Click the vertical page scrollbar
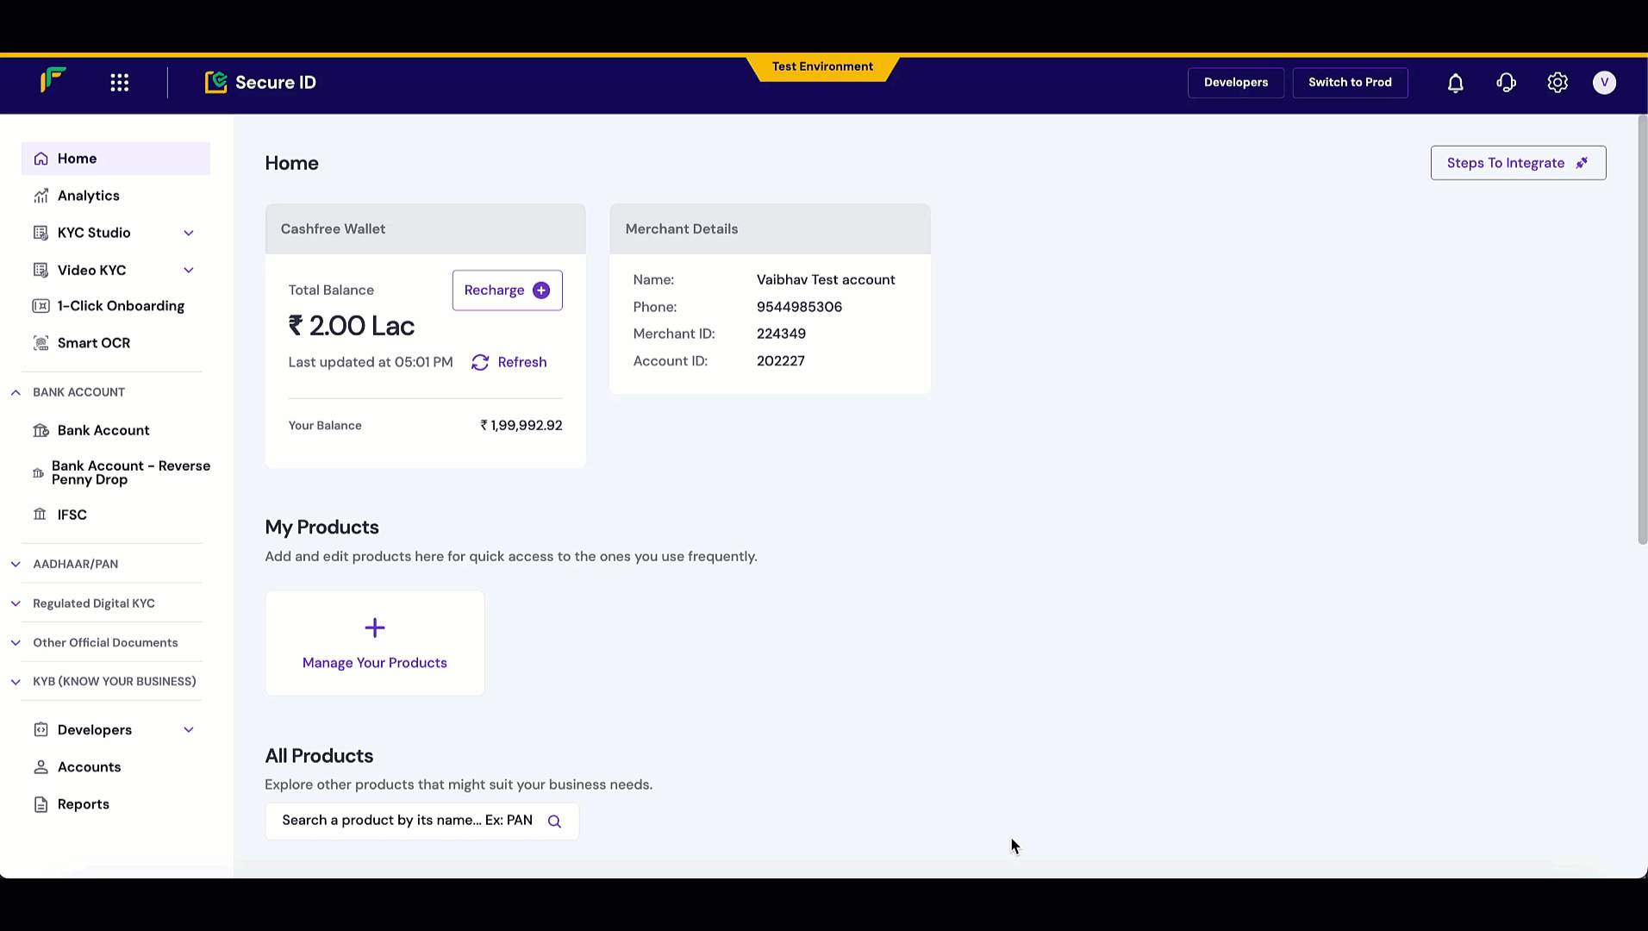The height and width of the screenshot is (931, 1648). coord(1642,329)
